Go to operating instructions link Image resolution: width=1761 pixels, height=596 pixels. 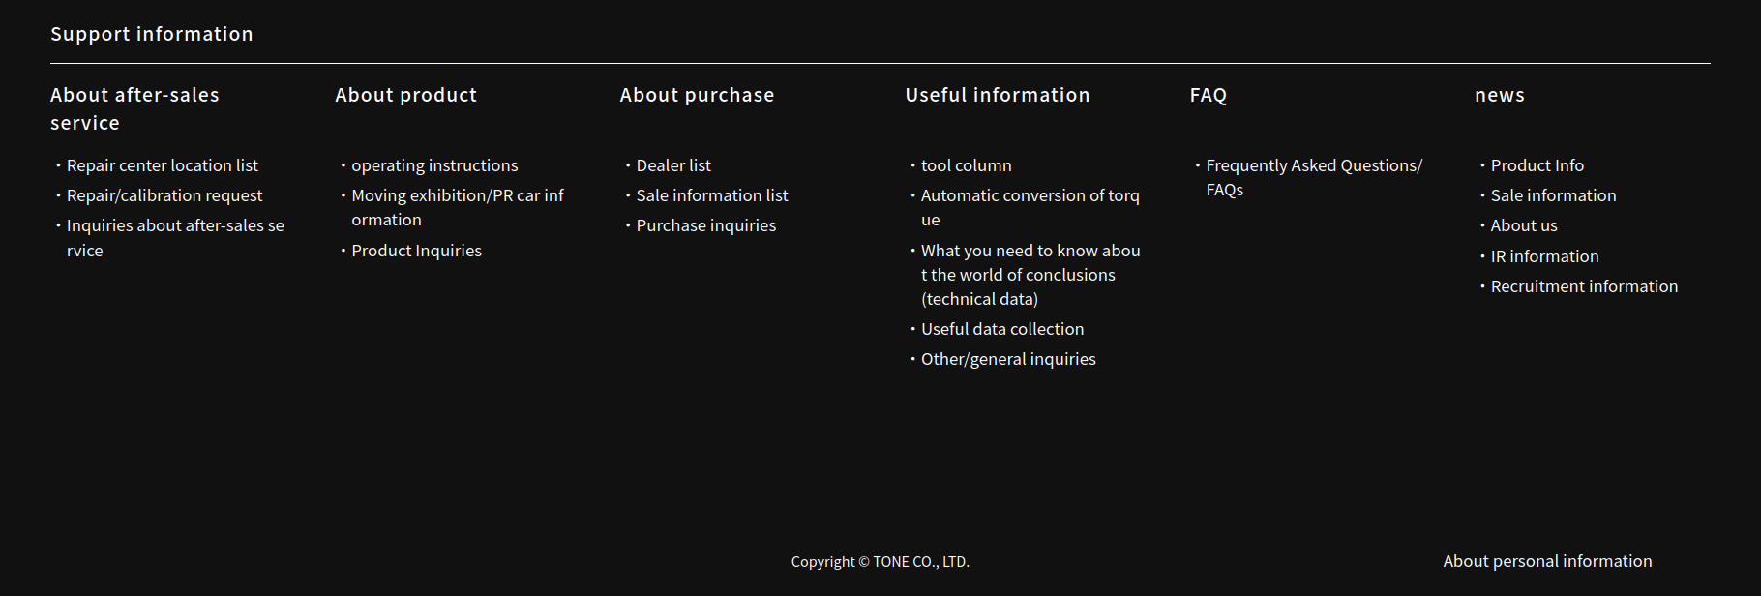[x=434, y=165]
